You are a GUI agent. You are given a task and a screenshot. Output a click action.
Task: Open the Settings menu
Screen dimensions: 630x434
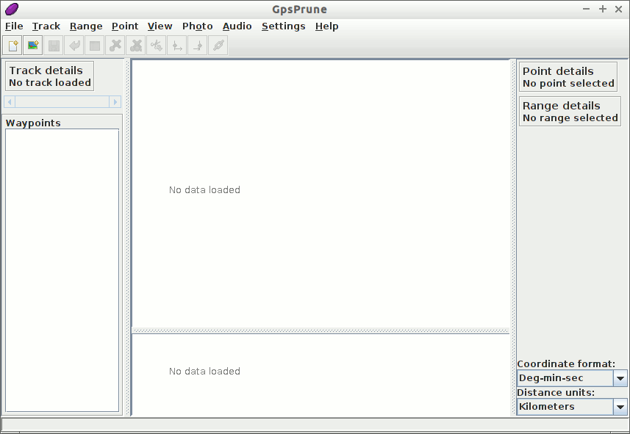point(283,26)
